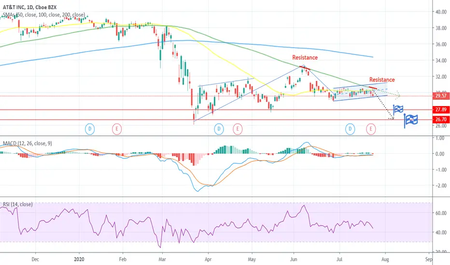Viewport: 450px width, 265px height.
Task: Click the flag icon at the 27.89 level
Action: coord(398,110)
